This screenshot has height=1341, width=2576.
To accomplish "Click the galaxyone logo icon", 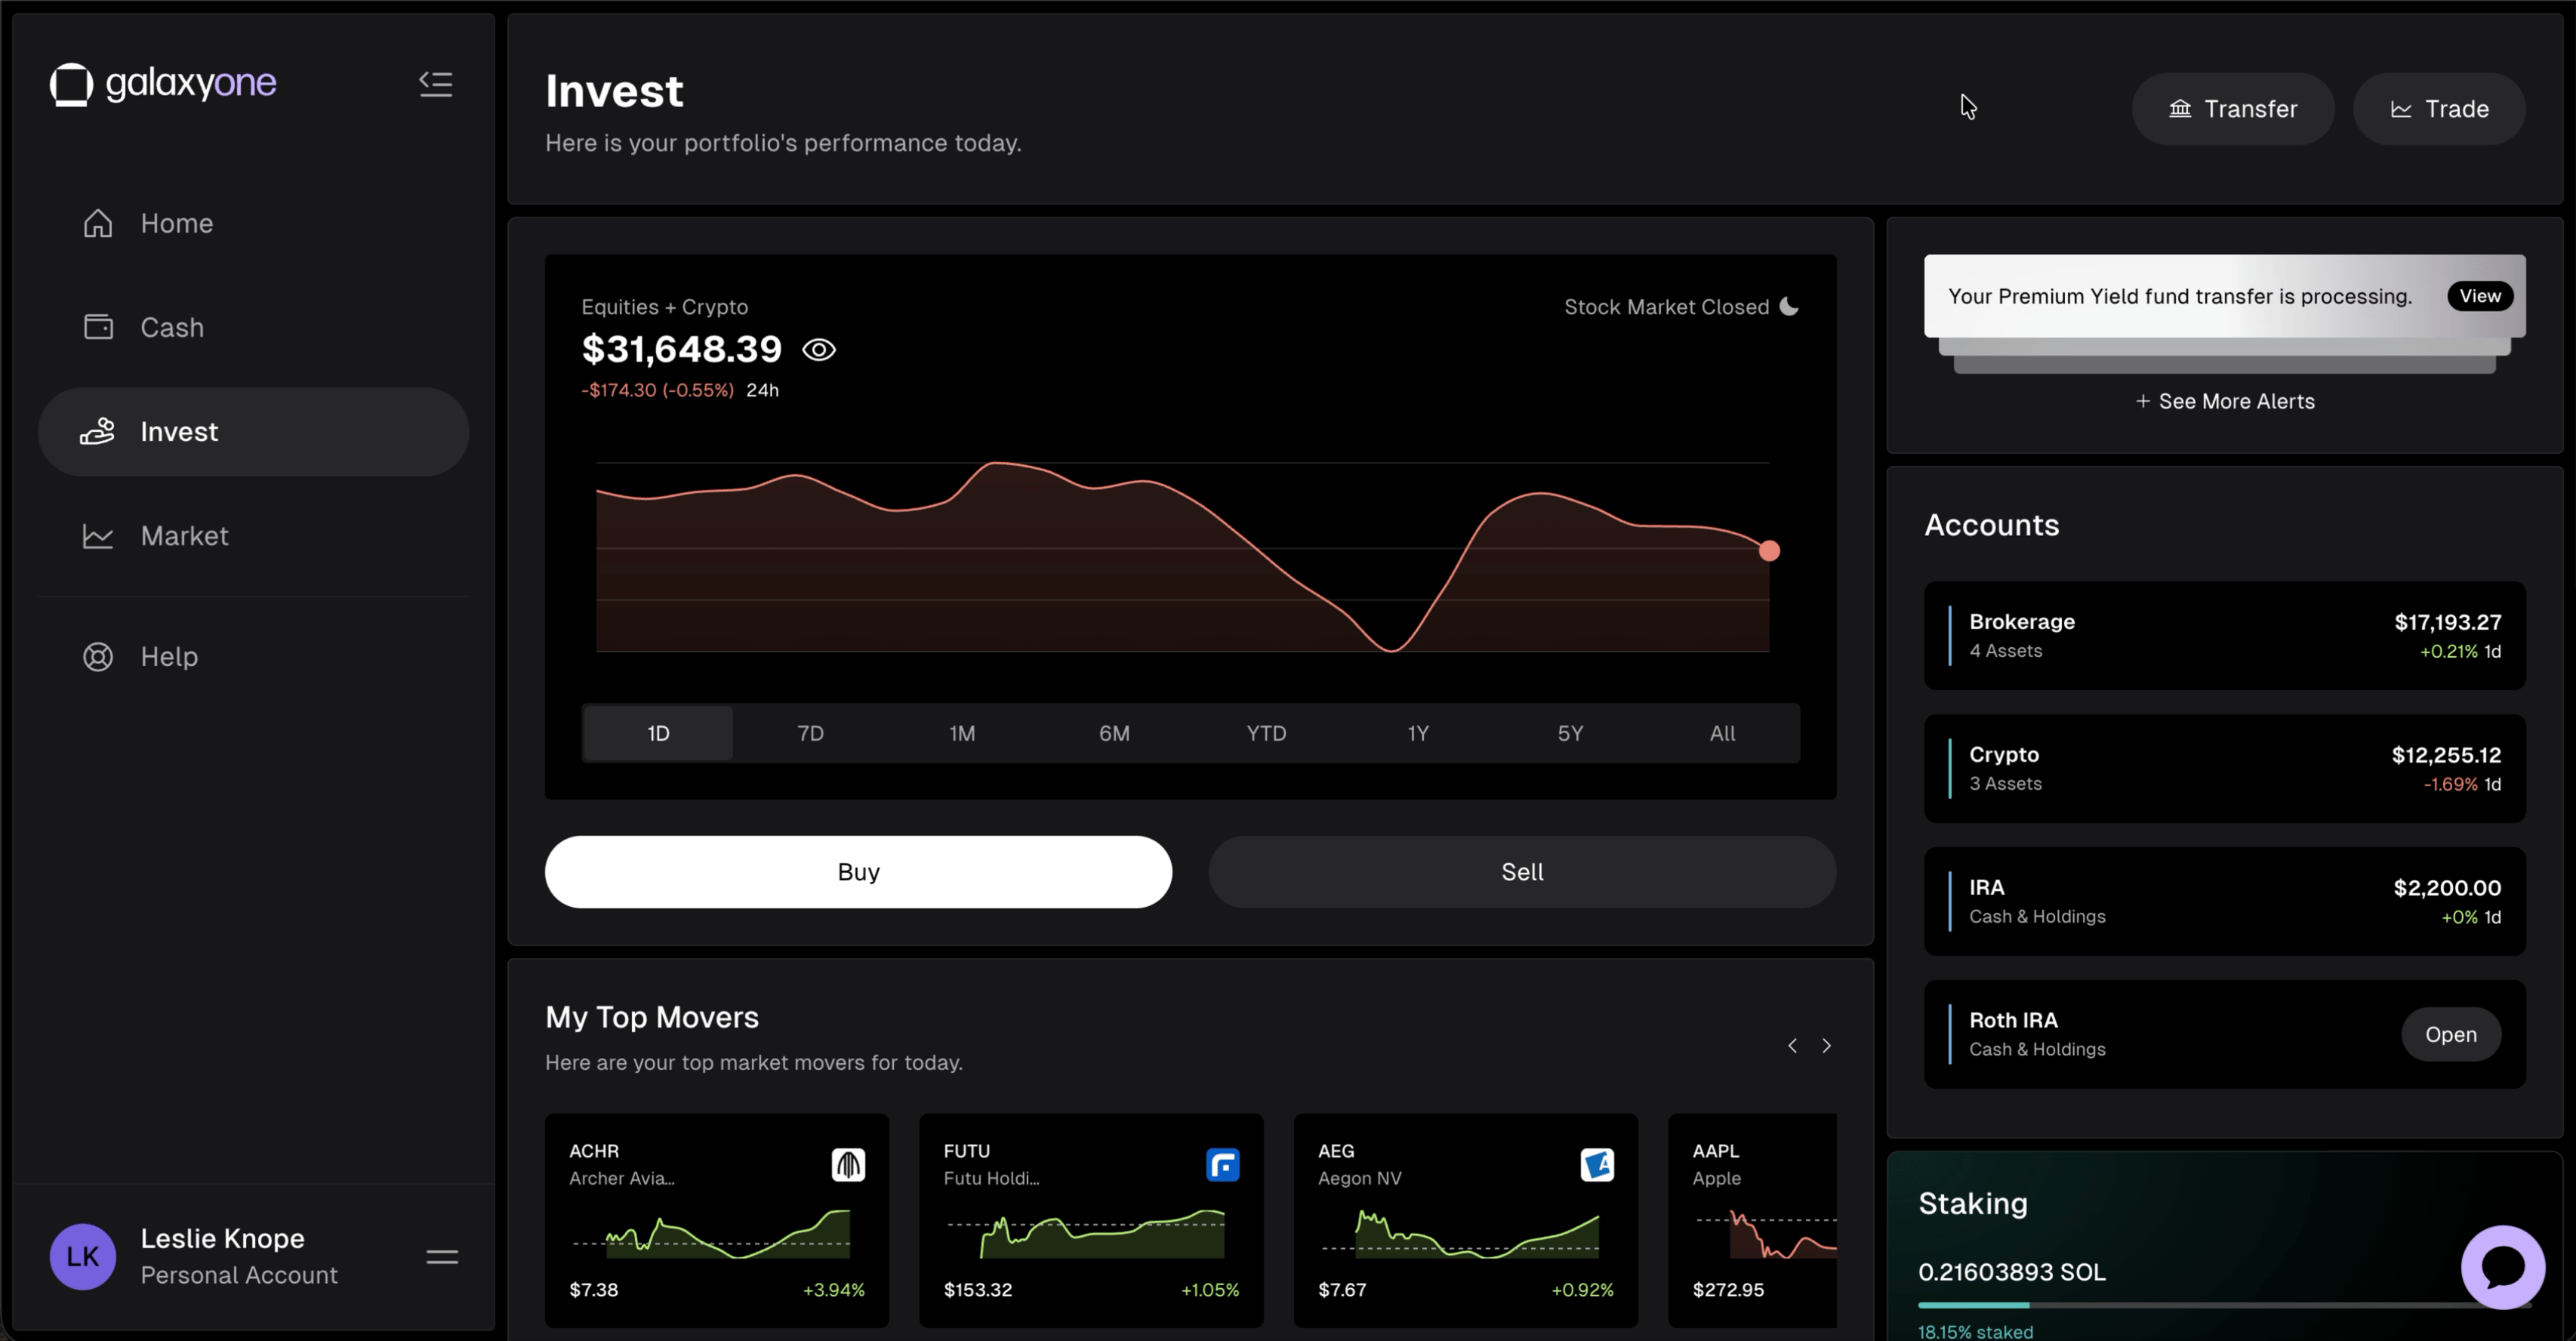I will pyautogui.click(x=72, y=84).
